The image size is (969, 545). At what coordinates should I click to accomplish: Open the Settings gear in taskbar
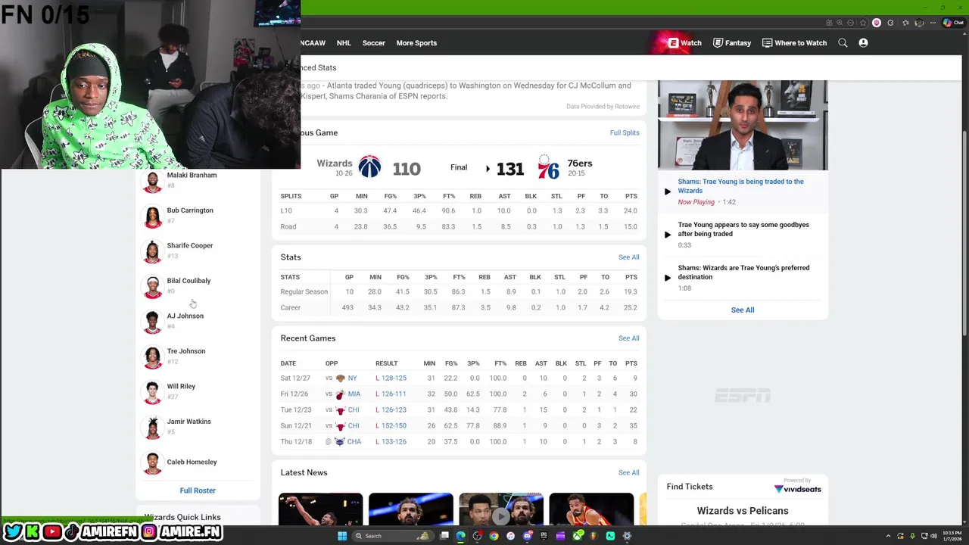pos(627,536)
